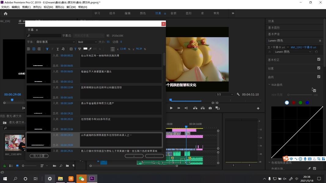The width and height of the screenshot is (326, 183).
Task: Open the Lumetri Color panel menu
Action: point(320,41)
